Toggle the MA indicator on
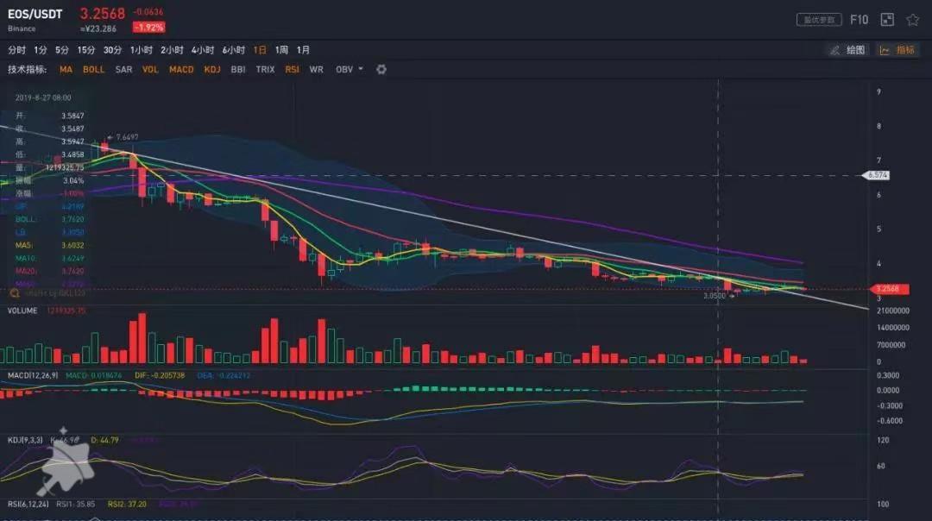The width and height of the screenshot is (932, 521). tap(66, 69)
